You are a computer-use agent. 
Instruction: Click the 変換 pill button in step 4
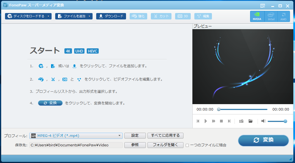[50, 103]
